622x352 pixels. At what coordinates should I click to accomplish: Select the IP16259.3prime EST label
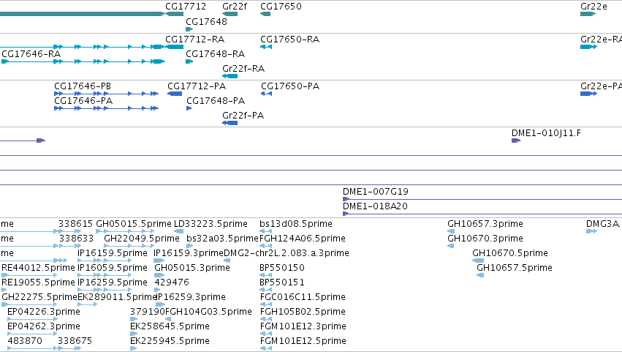(x=191, y=297)
